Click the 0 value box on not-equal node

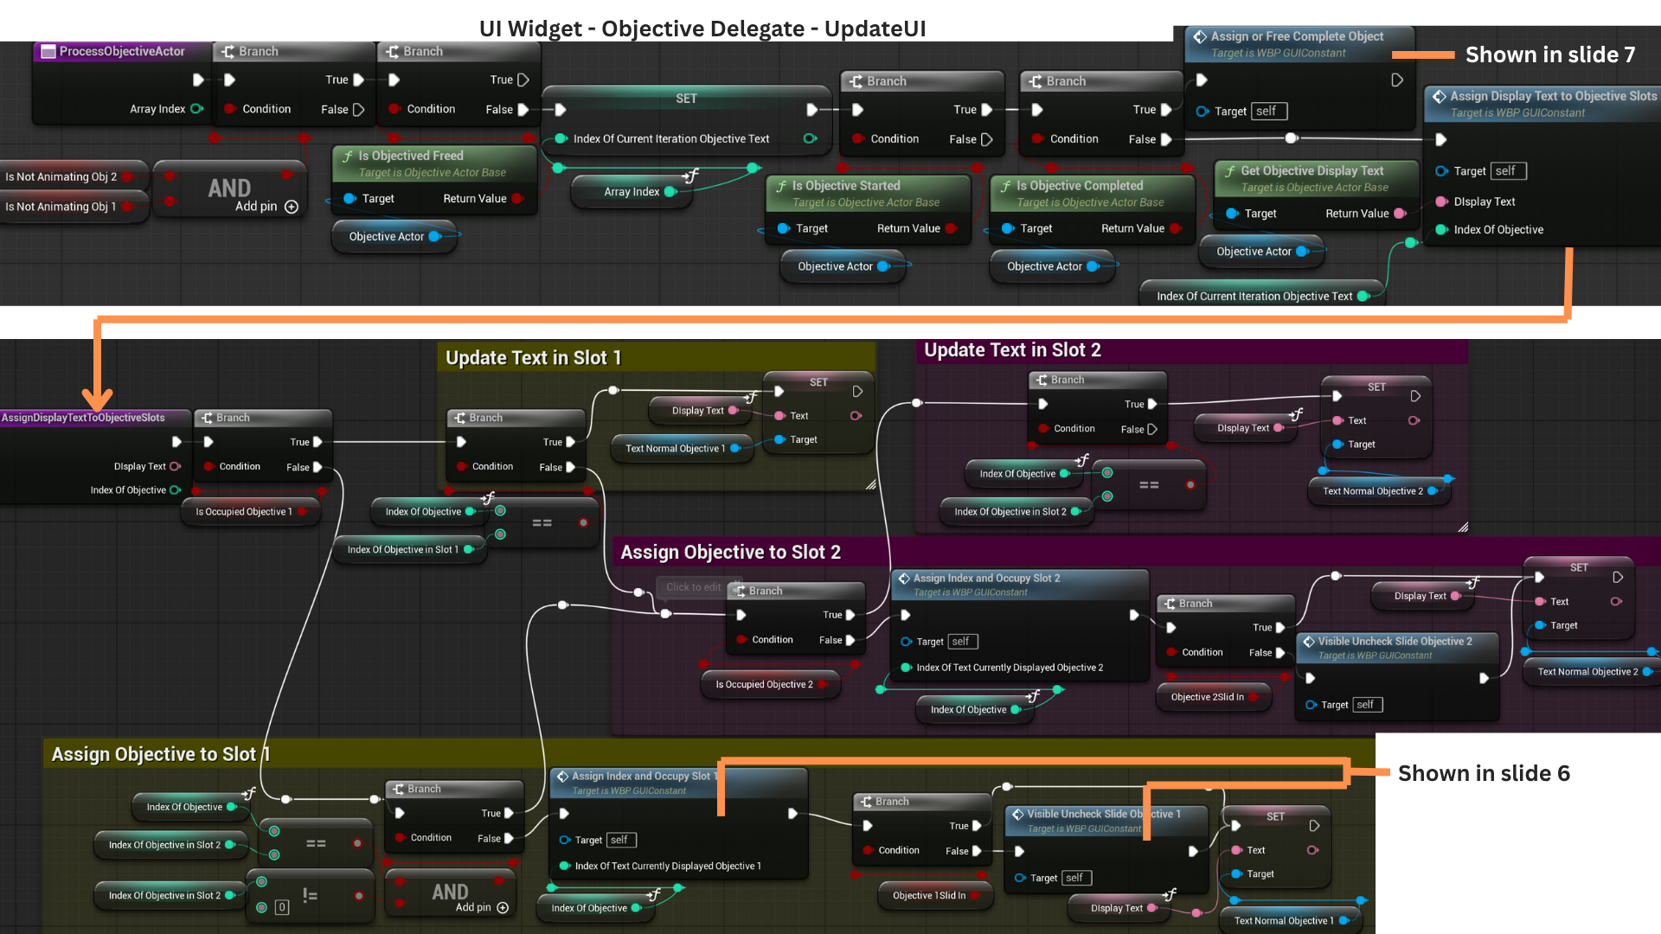click(x=281, y=907)
